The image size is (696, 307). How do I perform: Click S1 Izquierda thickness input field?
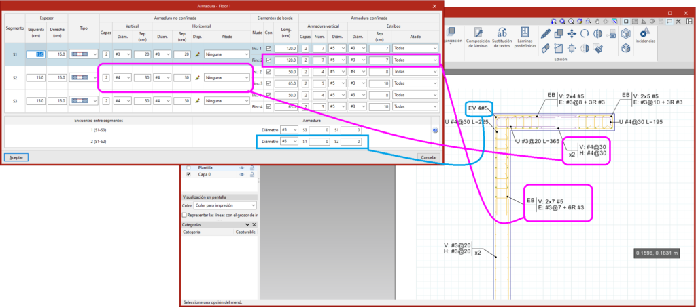(35, 54)
